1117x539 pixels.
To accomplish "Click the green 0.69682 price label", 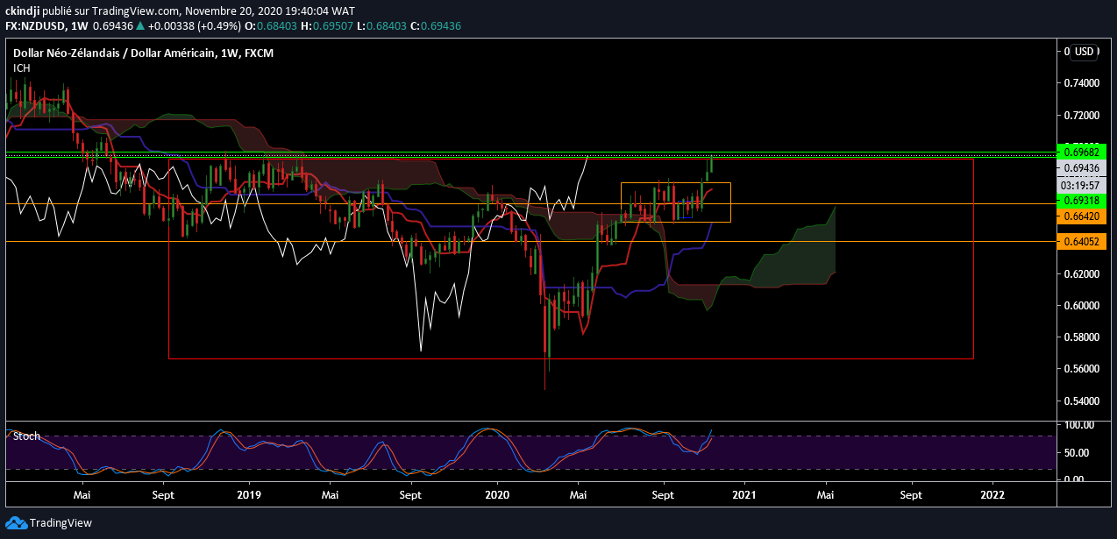I will pos(1082,152).
